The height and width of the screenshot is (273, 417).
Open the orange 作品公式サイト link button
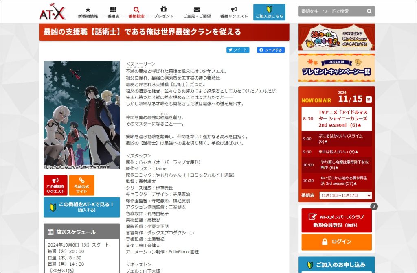click(81, 186)
